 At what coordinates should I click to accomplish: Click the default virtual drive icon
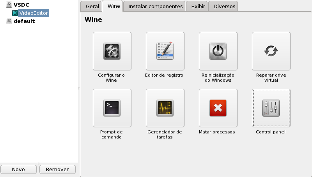9,21
